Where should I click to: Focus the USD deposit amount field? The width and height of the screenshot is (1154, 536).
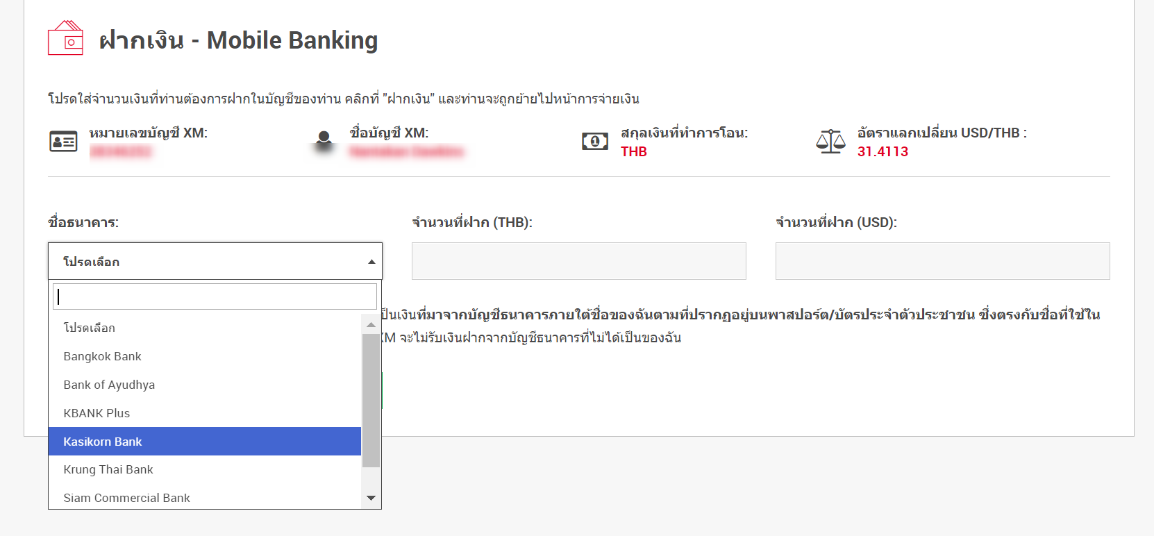click(943, 261)
